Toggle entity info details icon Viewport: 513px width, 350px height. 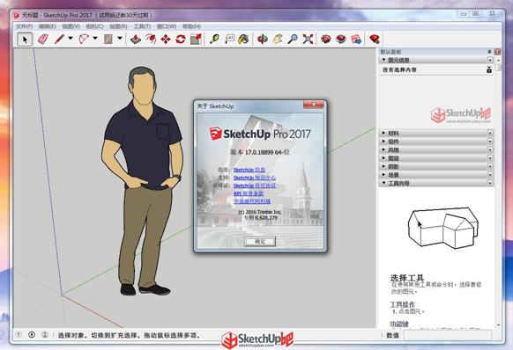pyautogui.click(x=489, y=69)
